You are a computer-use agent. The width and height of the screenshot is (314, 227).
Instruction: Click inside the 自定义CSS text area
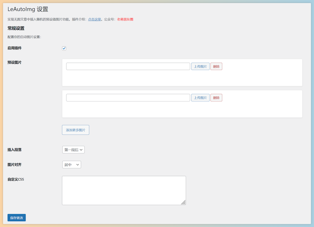point(124,190)
